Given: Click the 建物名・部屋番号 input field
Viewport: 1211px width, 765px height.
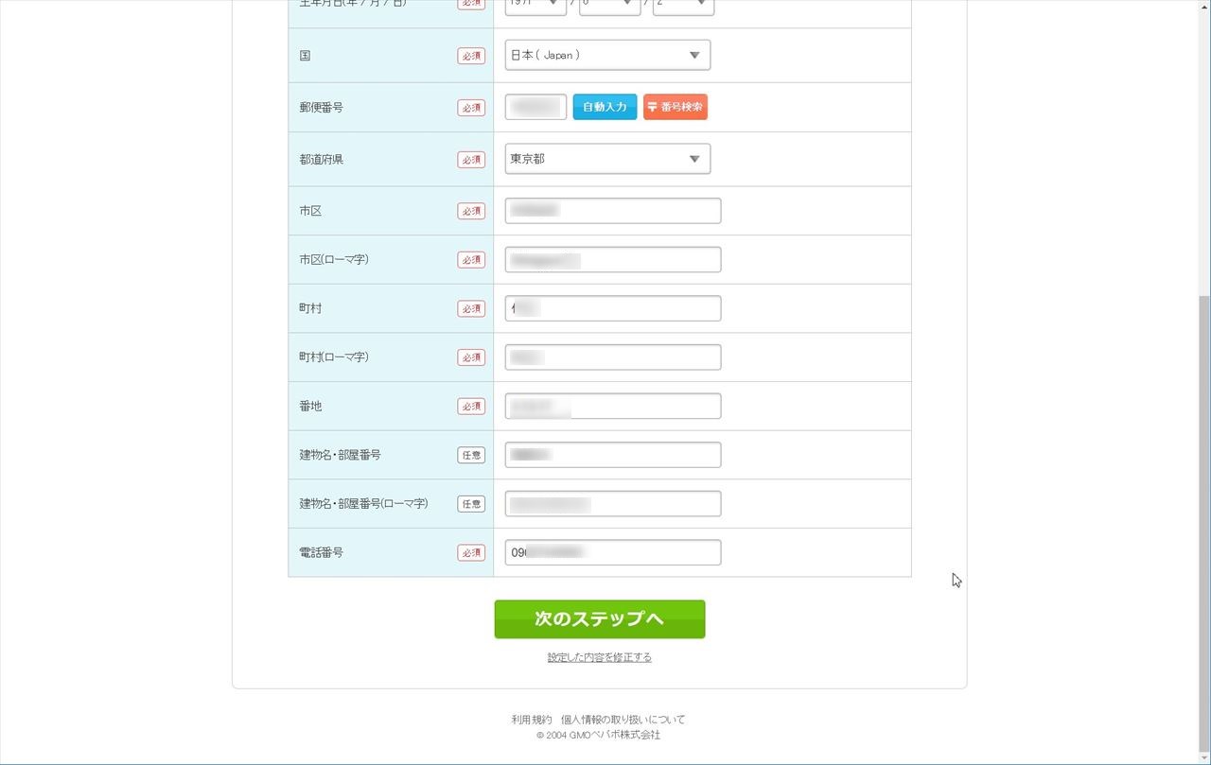Looking at the screenshot, I should pyautogui.click(x=613, y=455).
